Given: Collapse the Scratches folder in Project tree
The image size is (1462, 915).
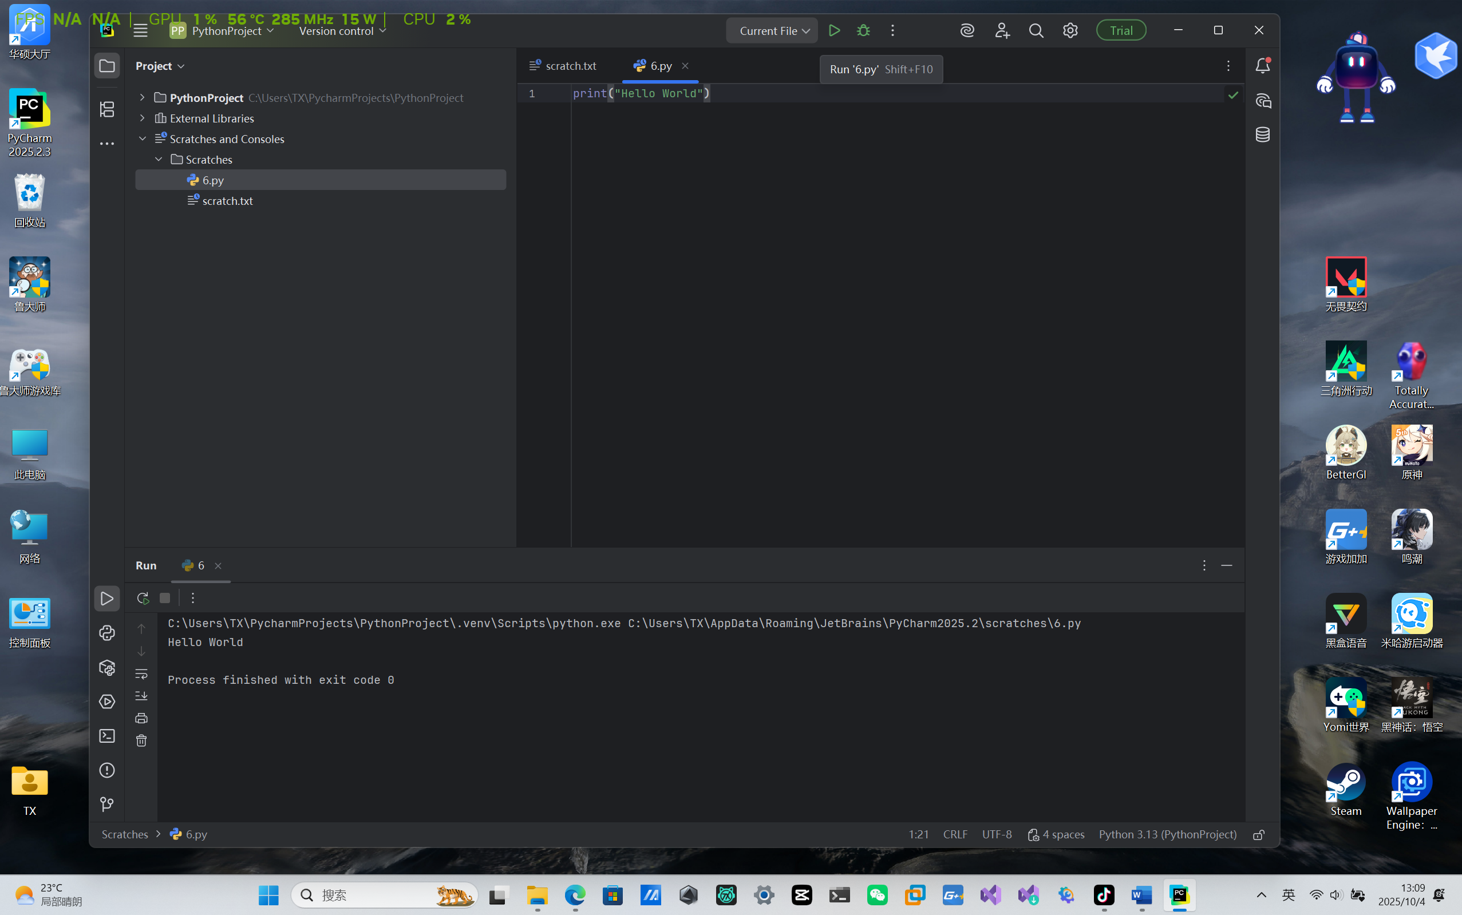Looking at the screenshot, I should tap(158, 159).
